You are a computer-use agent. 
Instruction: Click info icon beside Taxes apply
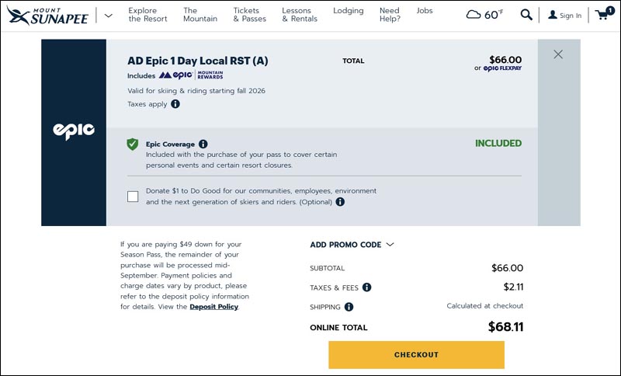click(174, 104)
